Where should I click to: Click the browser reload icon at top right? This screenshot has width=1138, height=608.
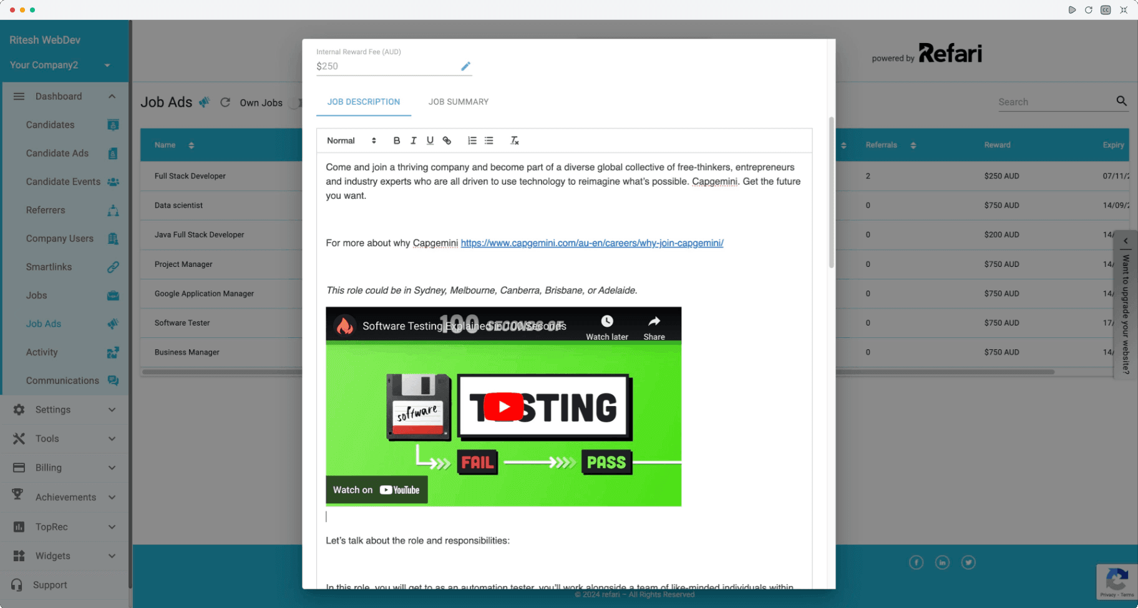[1089, 10]
